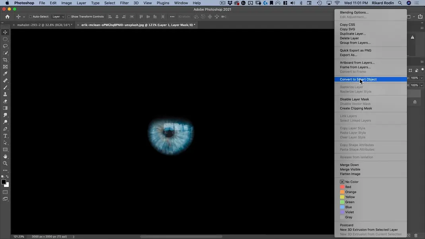425x239 pixels.
Task: Open the macOS Spotlight search icon
Action: (x=400, y=3)
